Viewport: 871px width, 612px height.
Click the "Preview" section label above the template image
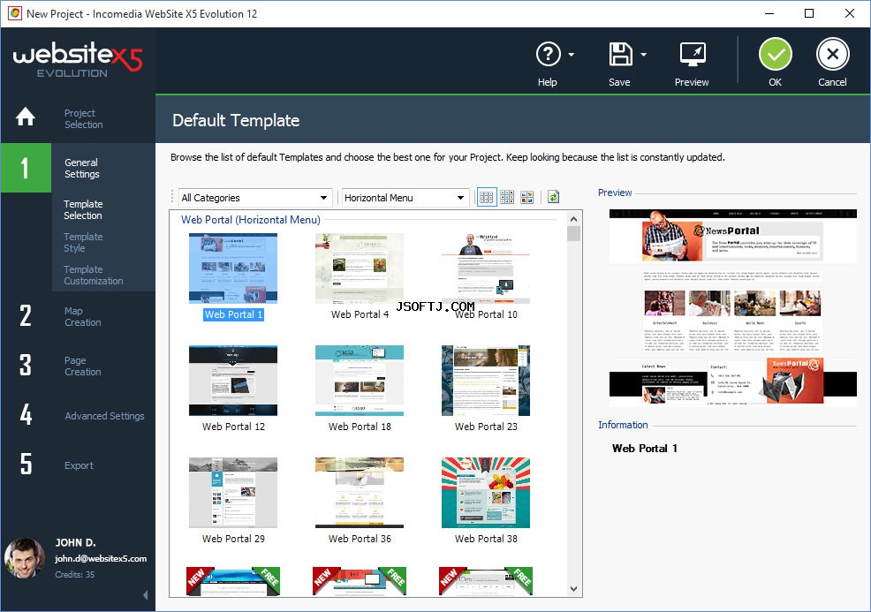click(x=615, y=193)
